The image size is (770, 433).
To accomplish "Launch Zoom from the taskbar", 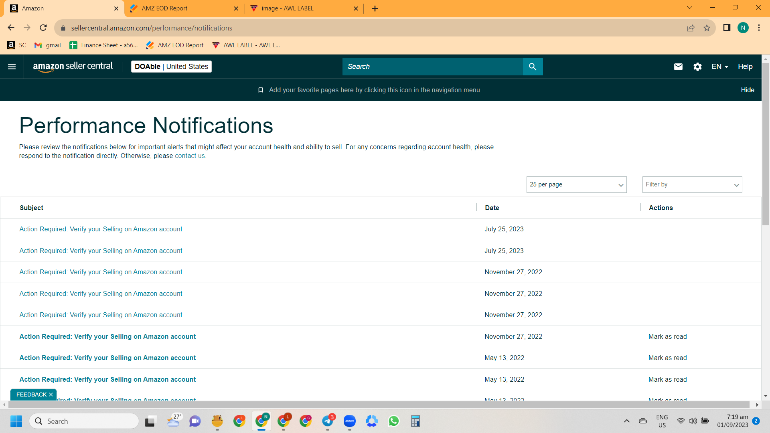I will point(350,421).
